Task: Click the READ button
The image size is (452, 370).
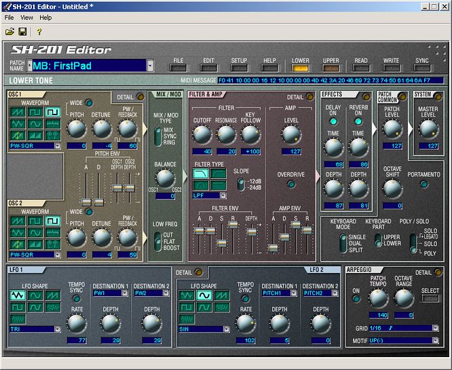Action: point(361,68)
